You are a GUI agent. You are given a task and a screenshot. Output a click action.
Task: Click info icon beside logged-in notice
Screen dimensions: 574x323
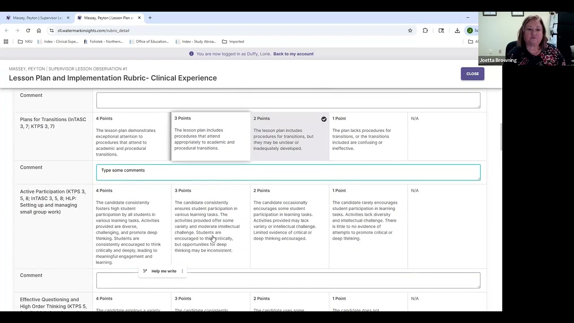click(x=191, y=54)
